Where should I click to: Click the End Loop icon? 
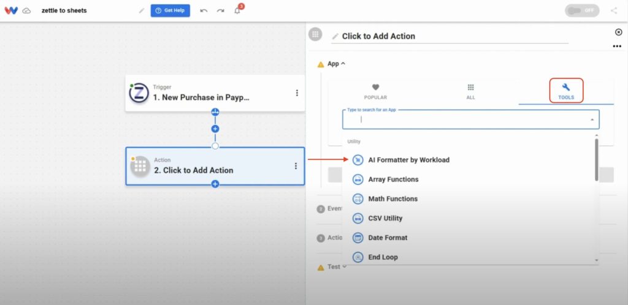pyautogui.click(x=358, y=257)
